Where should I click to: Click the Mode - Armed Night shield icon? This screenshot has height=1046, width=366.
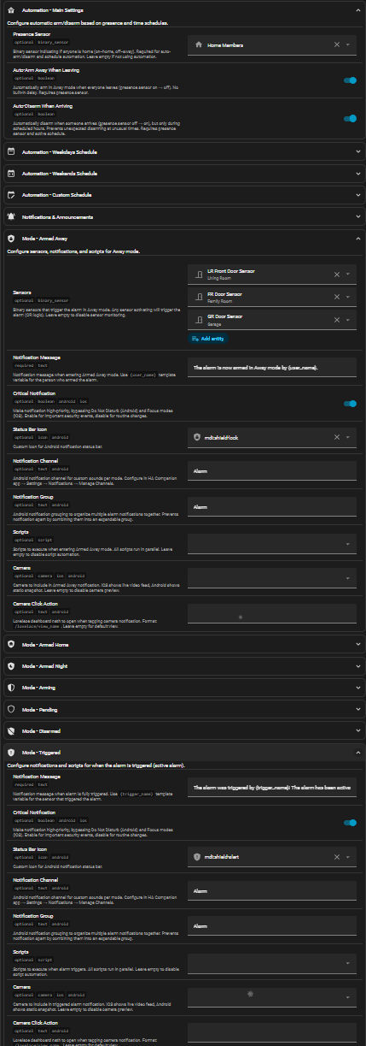point(11,665)
